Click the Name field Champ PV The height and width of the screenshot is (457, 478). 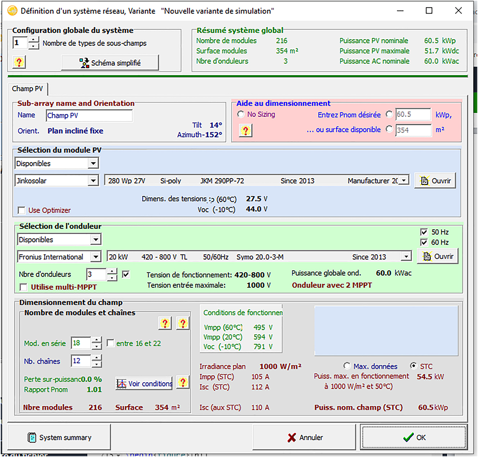click(89, 116)
